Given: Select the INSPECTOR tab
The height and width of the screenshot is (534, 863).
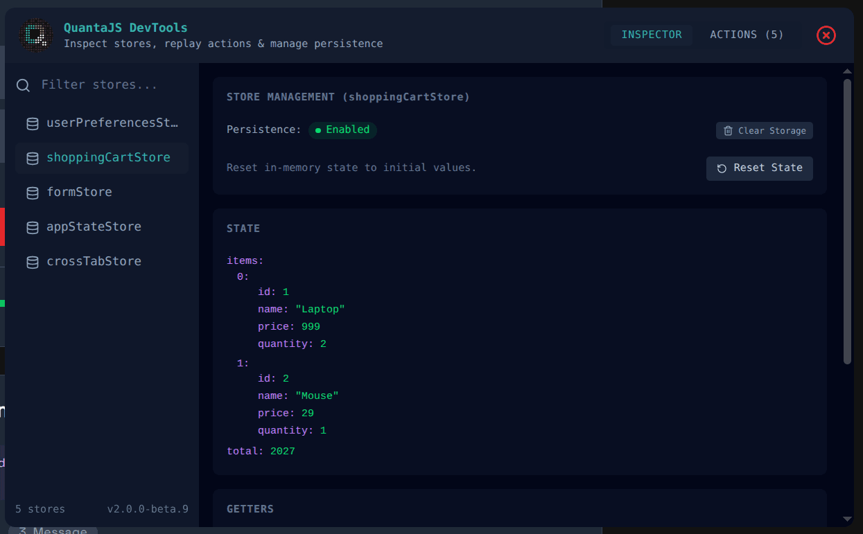Looking at the screenshot, I should (x=651, y=35).
